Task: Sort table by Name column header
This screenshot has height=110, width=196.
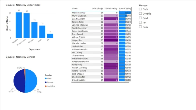Action: tap(75, 9)
